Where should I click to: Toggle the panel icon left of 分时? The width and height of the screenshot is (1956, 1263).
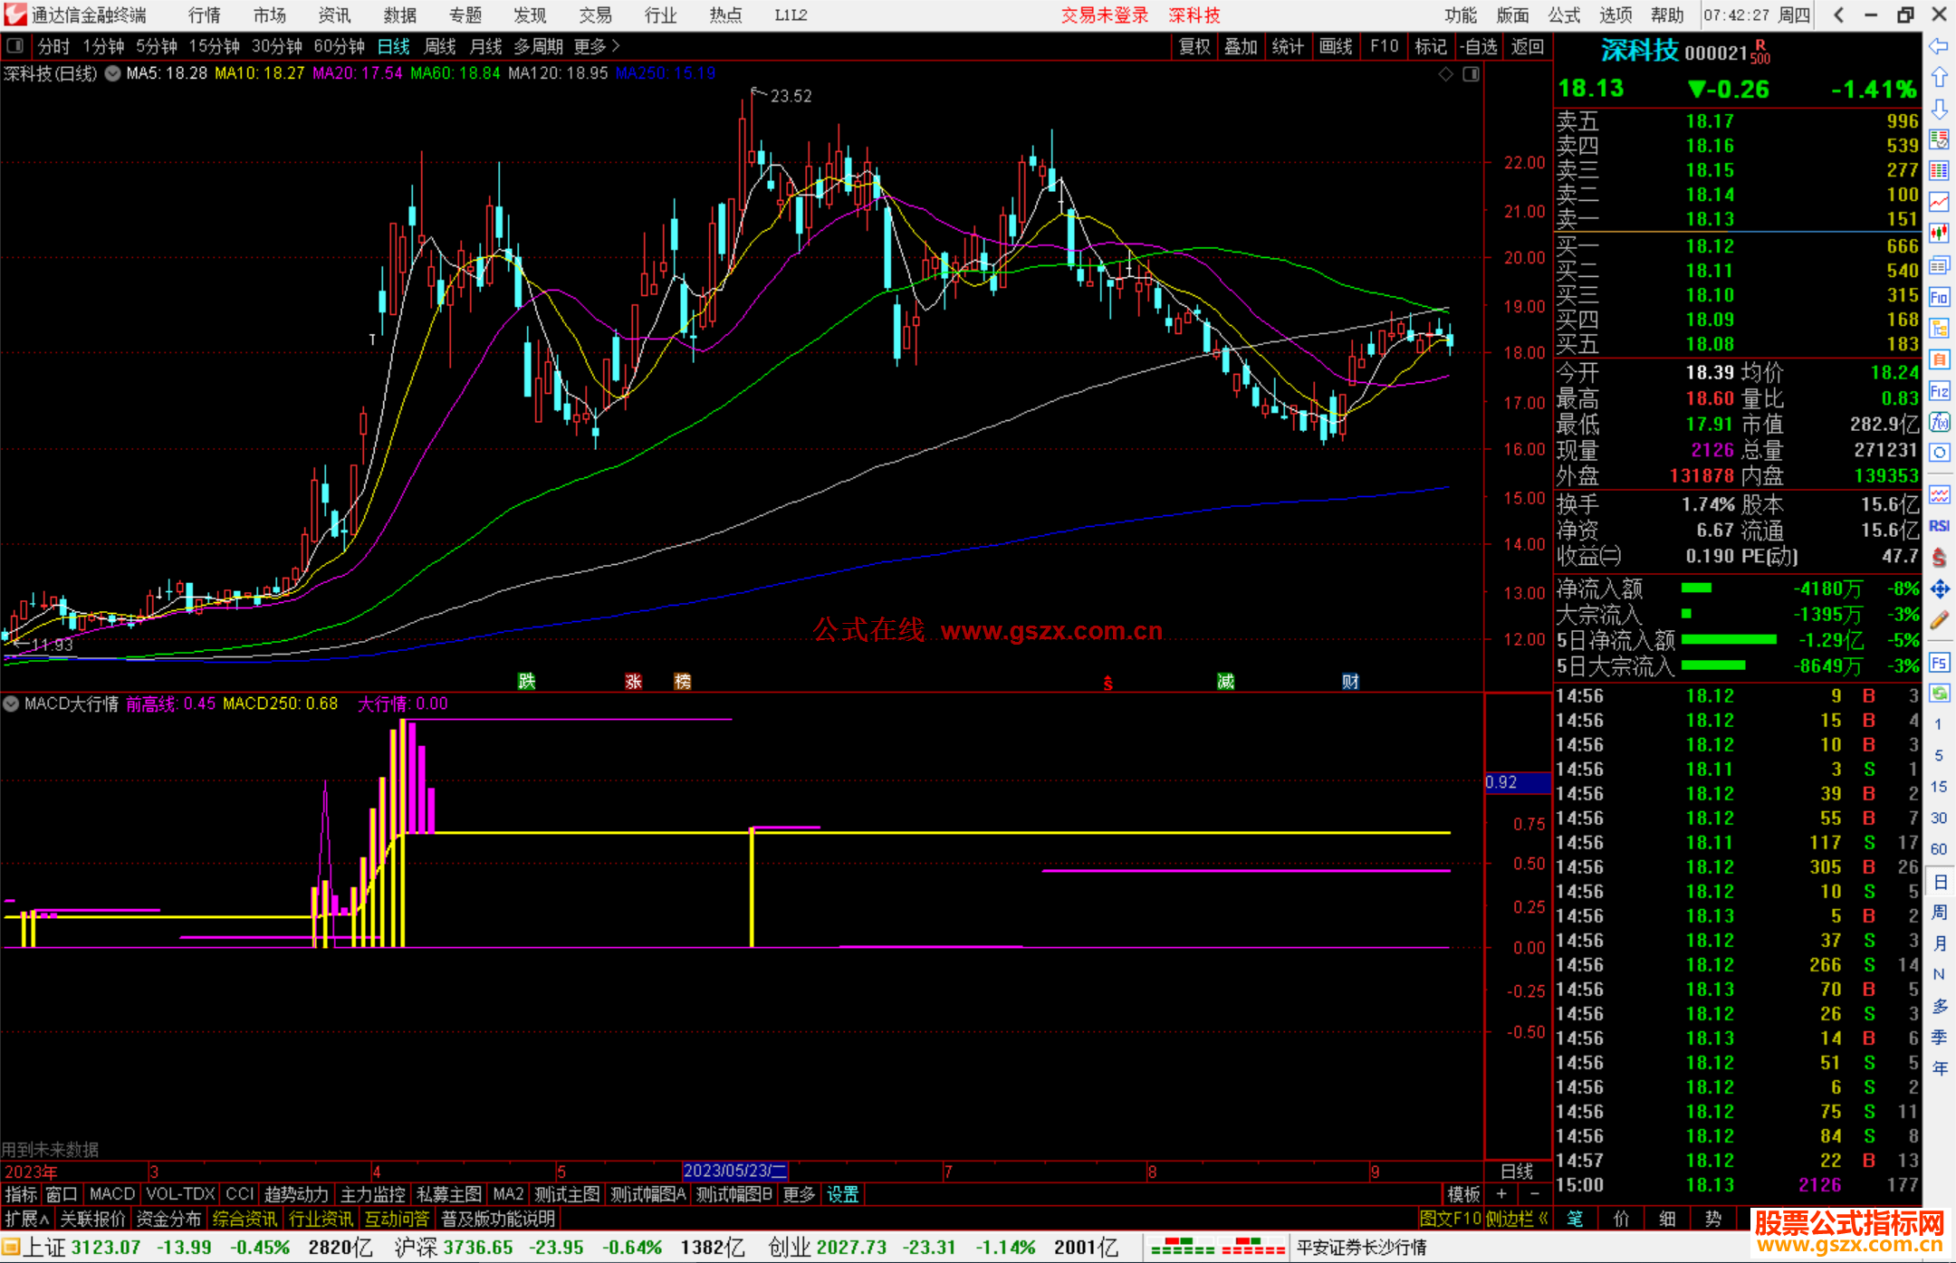15,46
